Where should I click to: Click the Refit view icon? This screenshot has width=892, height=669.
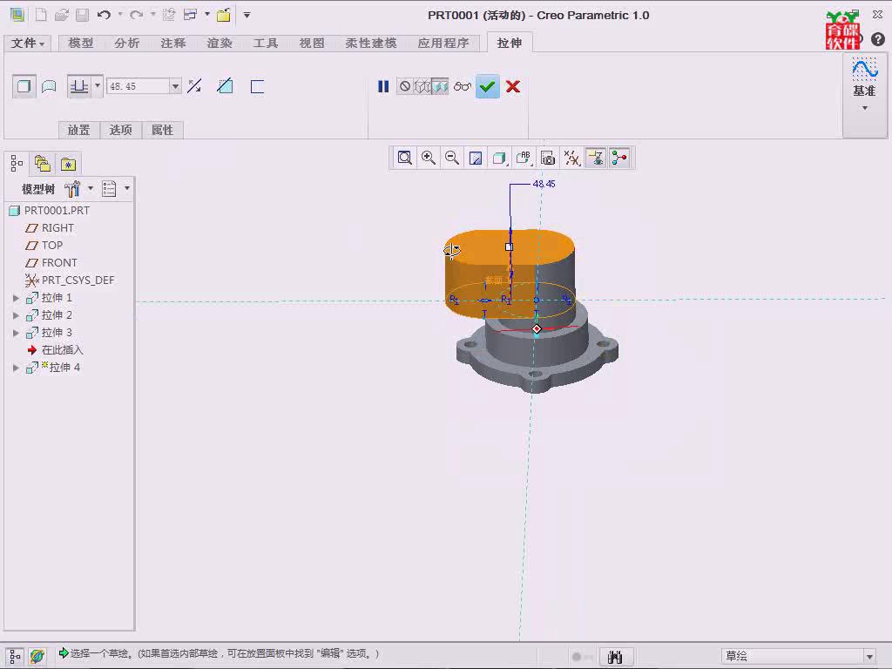click(x=404, y=158)
